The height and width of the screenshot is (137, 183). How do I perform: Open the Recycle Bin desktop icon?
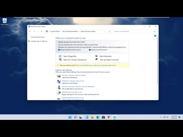tap(5, 22)
